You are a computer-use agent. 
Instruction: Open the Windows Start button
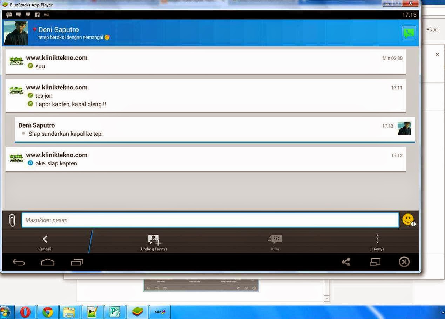(x=5, y=312)
